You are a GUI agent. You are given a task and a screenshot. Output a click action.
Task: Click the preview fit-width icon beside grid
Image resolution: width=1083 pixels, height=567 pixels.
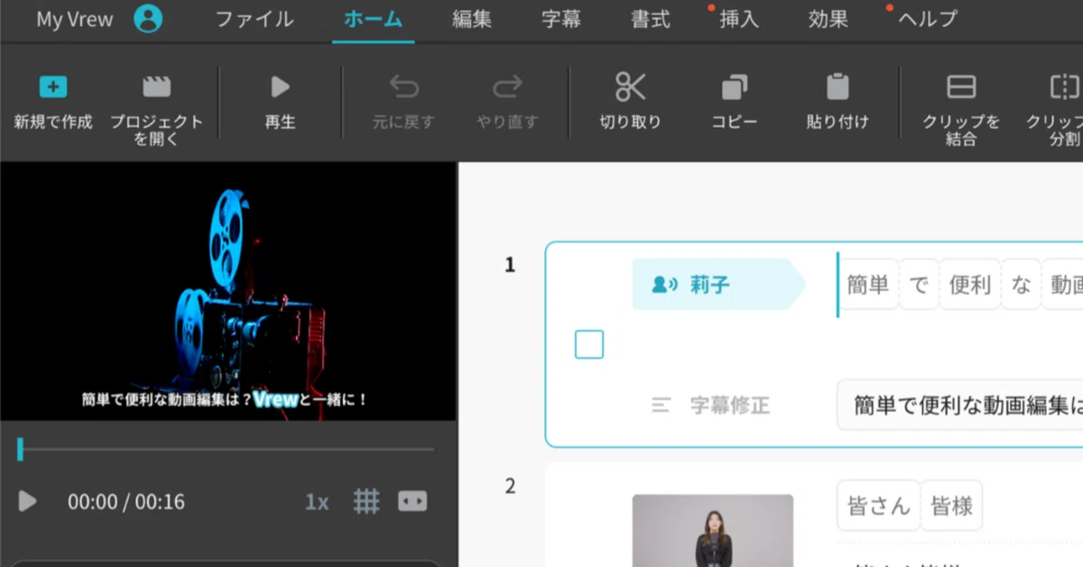coord(412,501)
